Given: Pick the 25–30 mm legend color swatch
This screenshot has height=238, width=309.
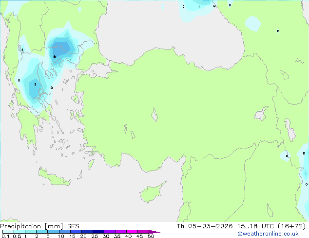Looking at the screenshot, I should (98, 232).
